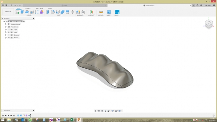The width and height of the screenshot is (217, 122).
Task: Click the Redo arrow
Action: pyautogui.click(x=20, y=6)
